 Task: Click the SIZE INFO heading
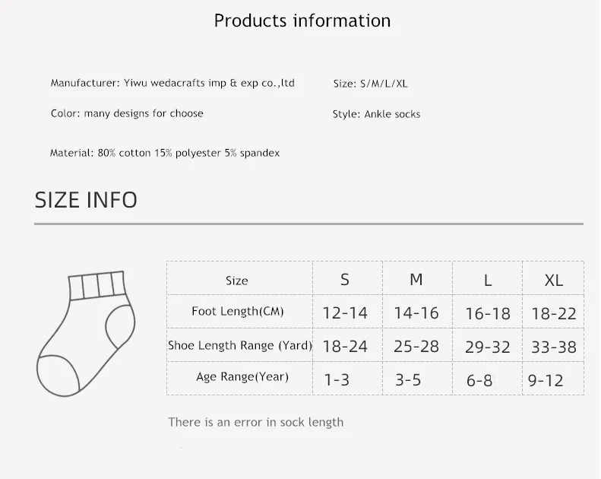86,200
